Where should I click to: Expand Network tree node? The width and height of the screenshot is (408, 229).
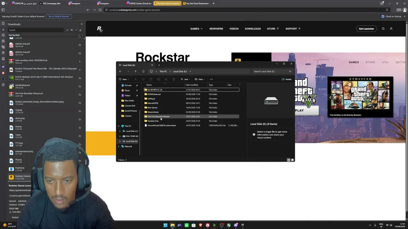coord(119,146)
